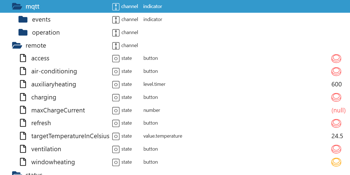
Task: Click the channel icon next to mqtt
Action: tap(116, 6)
